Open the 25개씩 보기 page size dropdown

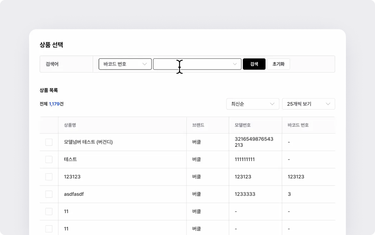click(308, 104)
